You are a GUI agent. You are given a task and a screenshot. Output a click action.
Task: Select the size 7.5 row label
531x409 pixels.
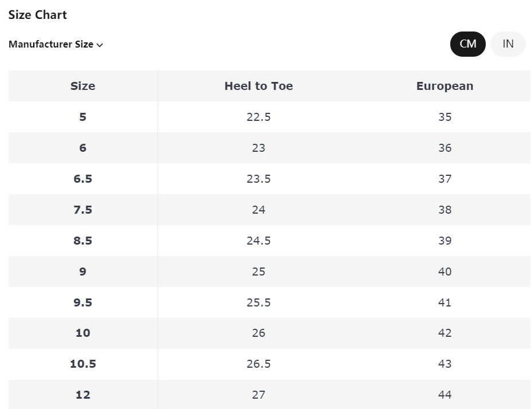click(83, 210)
